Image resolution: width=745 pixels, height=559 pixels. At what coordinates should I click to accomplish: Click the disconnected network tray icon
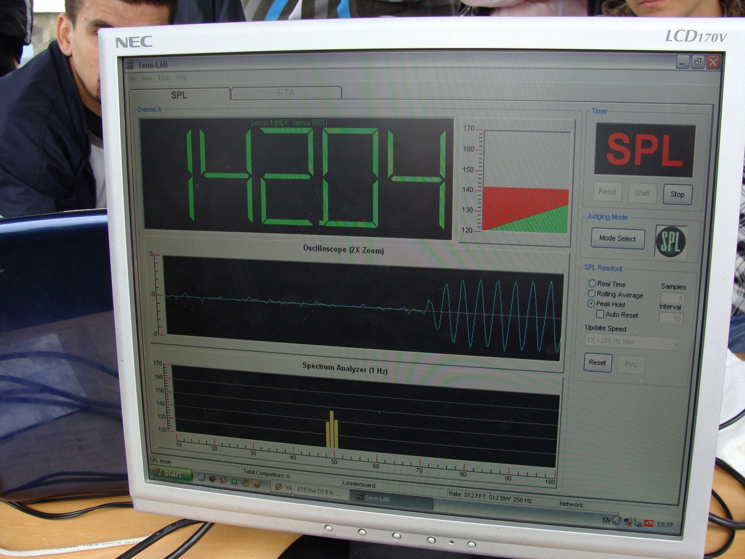(628, 522)
